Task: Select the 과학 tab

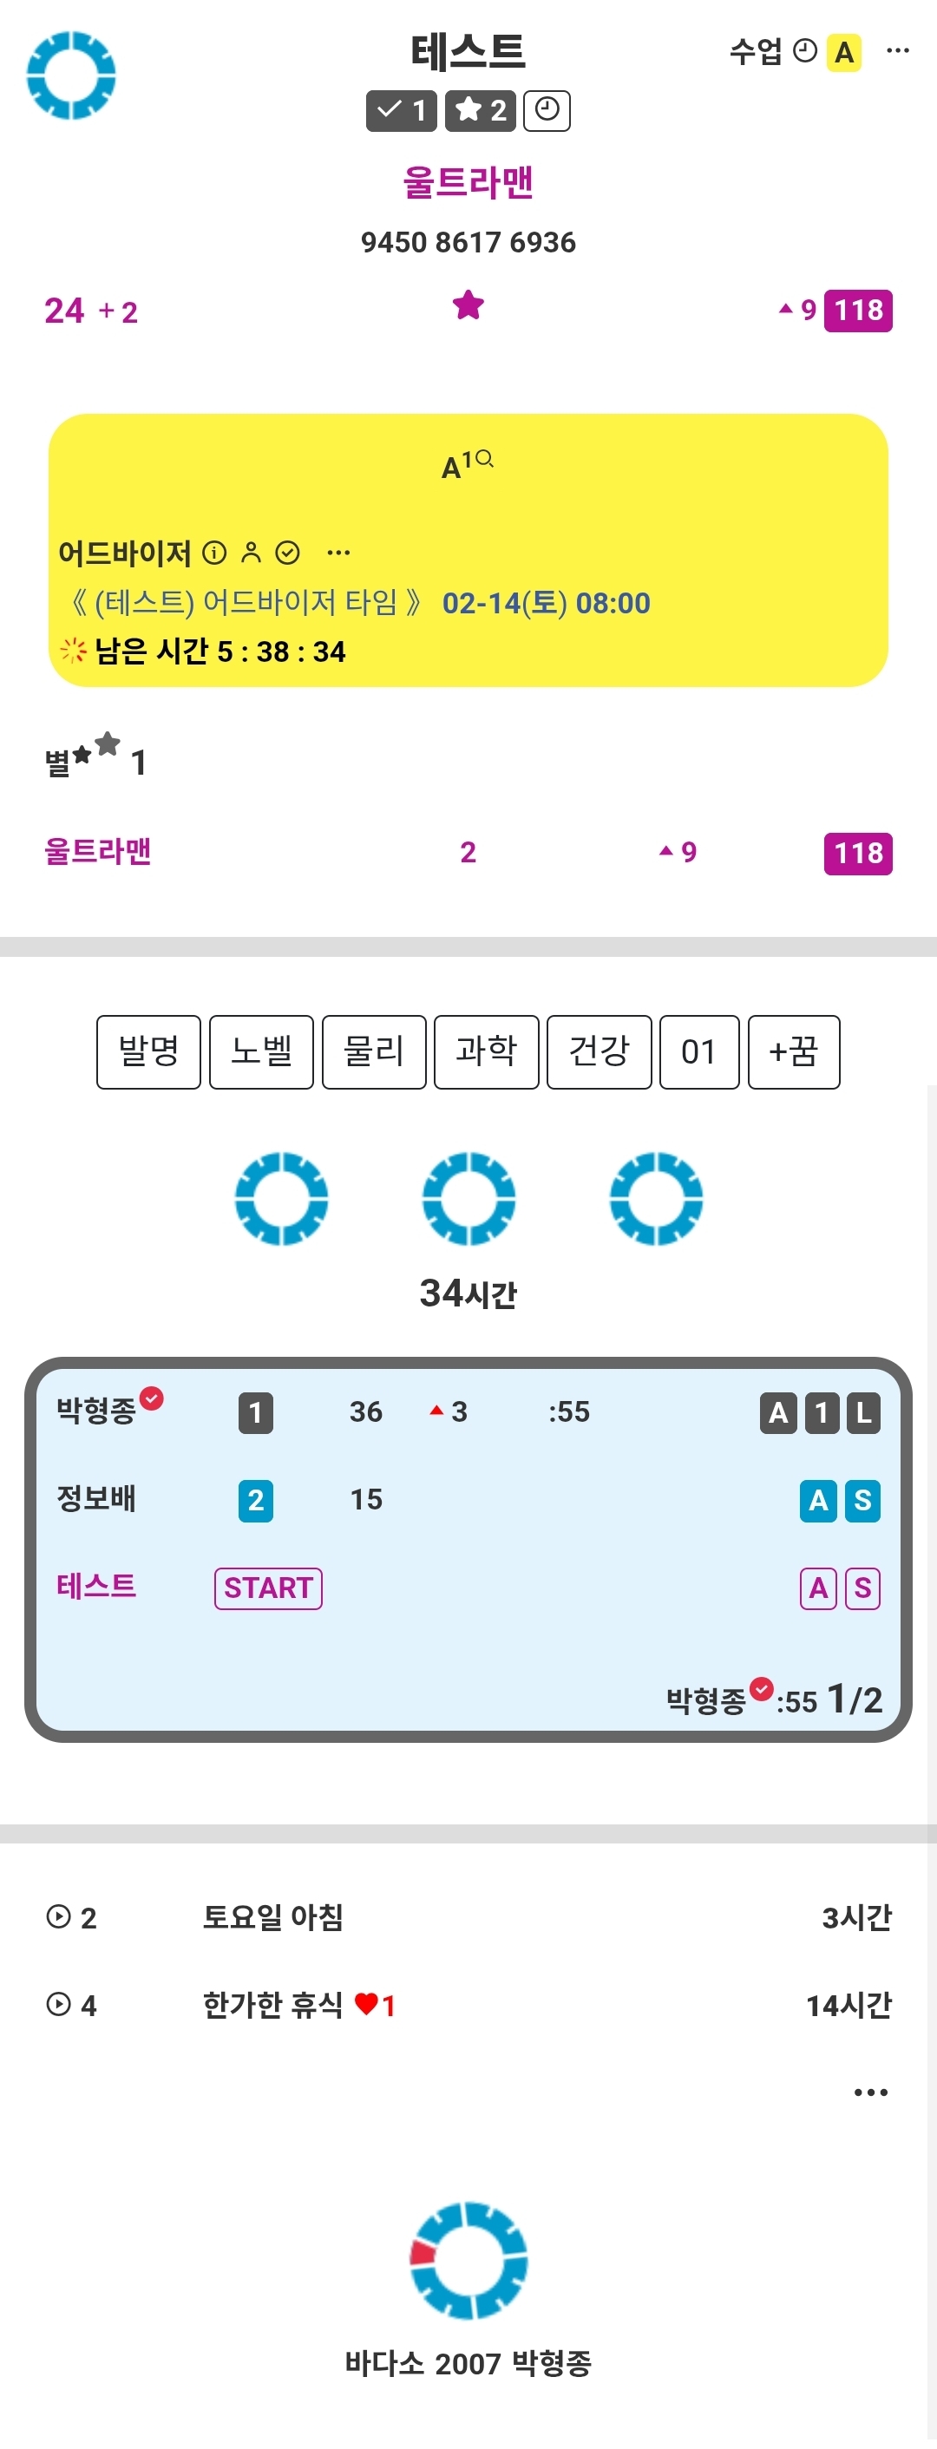Action: click(486, 1051)
